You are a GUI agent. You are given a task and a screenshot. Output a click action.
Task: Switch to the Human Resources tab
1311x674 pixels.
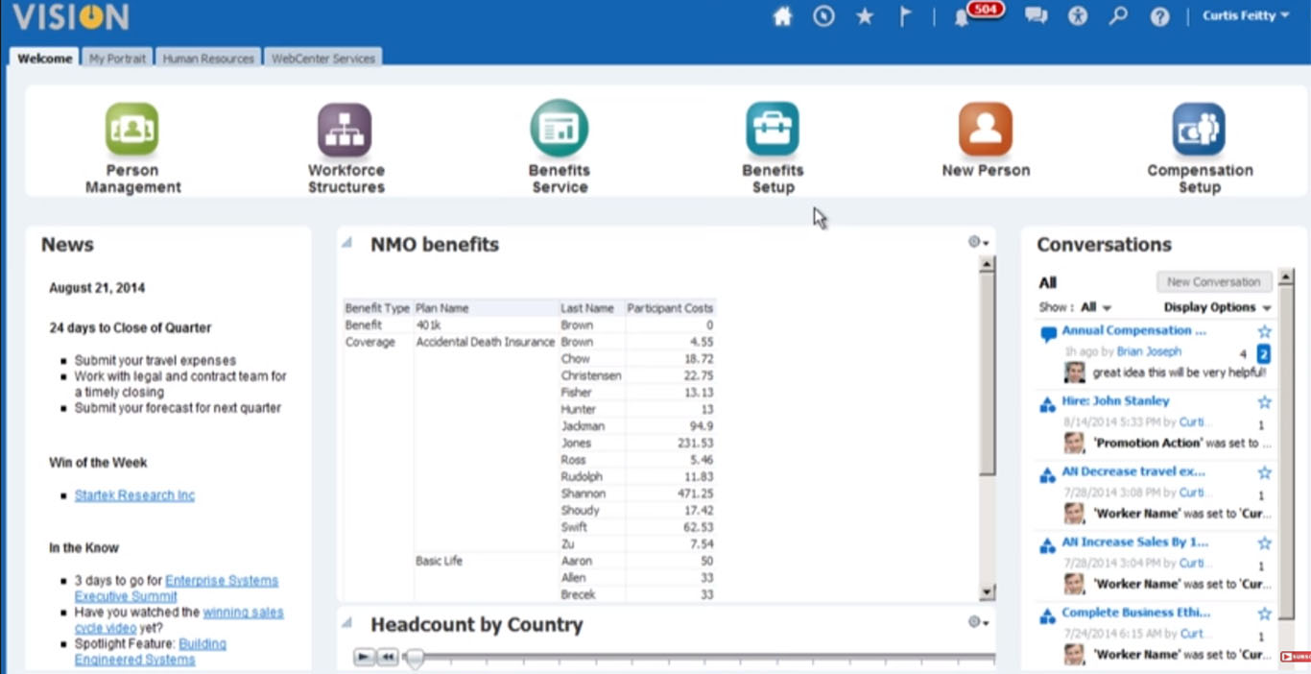(208, 58)
